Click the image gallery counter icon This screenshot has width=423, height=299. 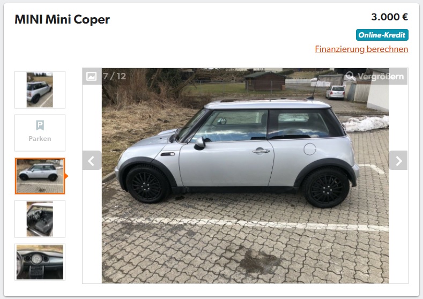click(92, 76)
